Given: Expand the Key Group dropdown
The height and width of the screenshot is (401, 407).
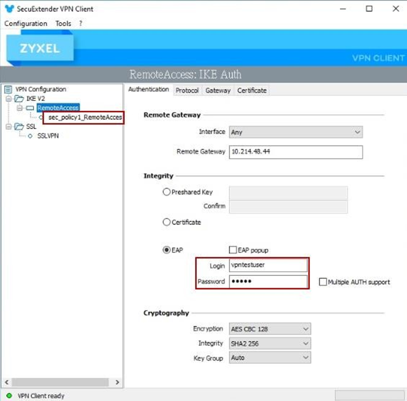Looking at the screenshot, I should click(270, 358).
